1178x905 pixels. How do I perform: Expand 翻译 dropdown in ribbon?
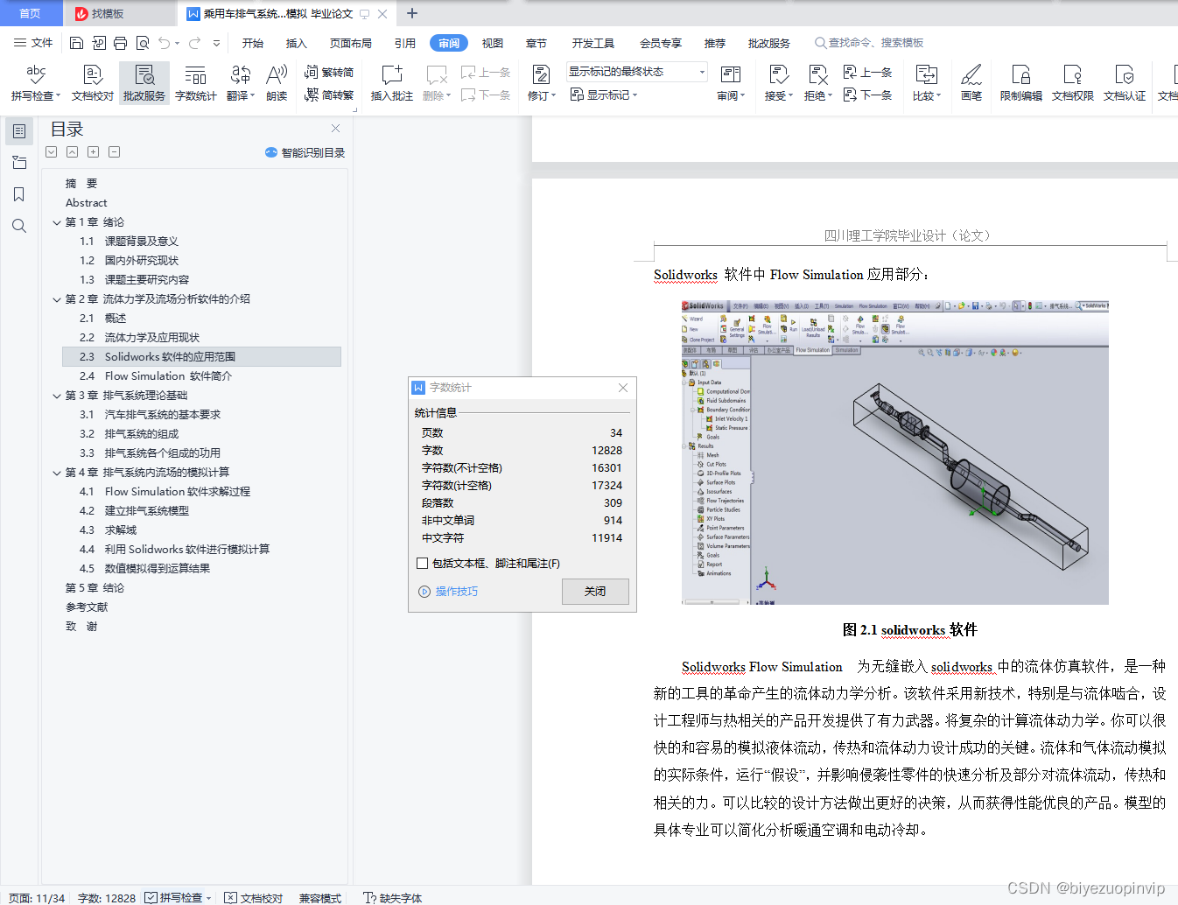click(252, 96)
